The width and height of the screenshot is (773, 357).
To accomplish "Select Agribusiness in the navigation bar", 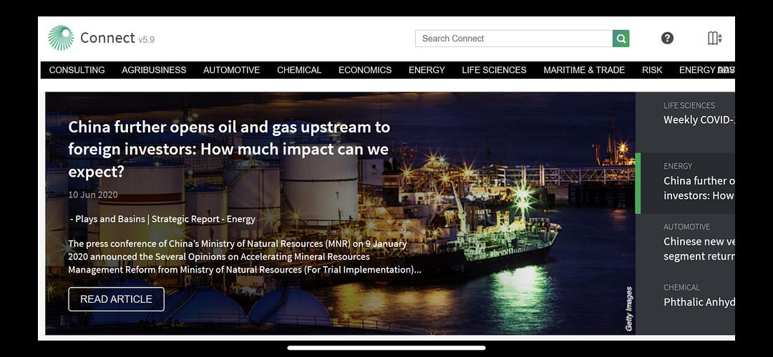I will point(154,70).
